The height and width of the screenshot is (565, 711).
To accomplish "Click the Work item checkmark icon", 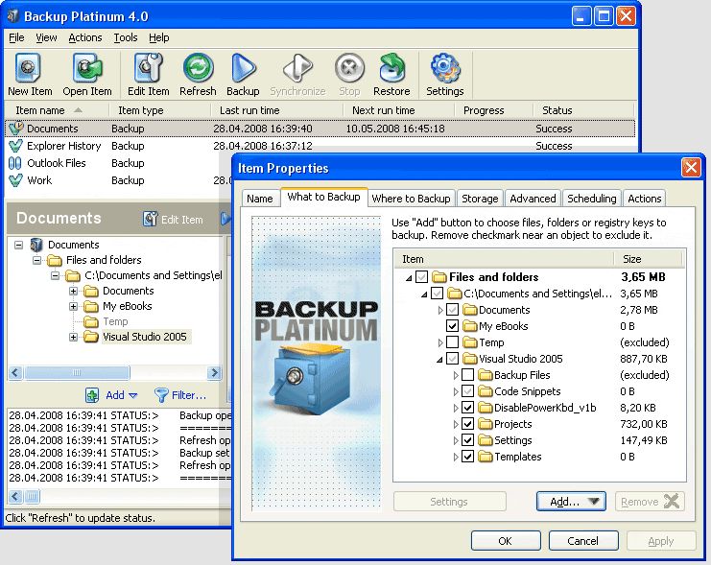I will click(15, 180).
